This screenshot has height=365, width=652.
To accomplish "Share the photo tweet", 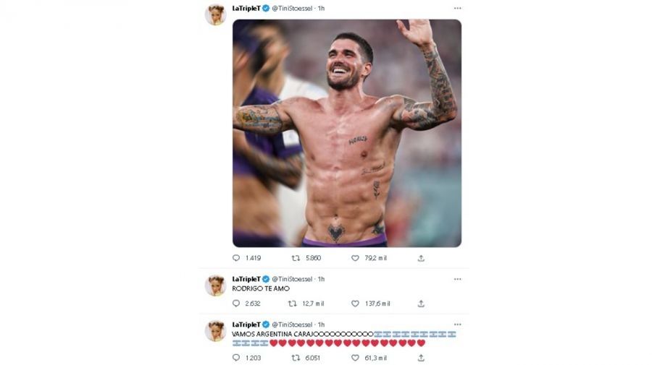I will coord(421,258).
